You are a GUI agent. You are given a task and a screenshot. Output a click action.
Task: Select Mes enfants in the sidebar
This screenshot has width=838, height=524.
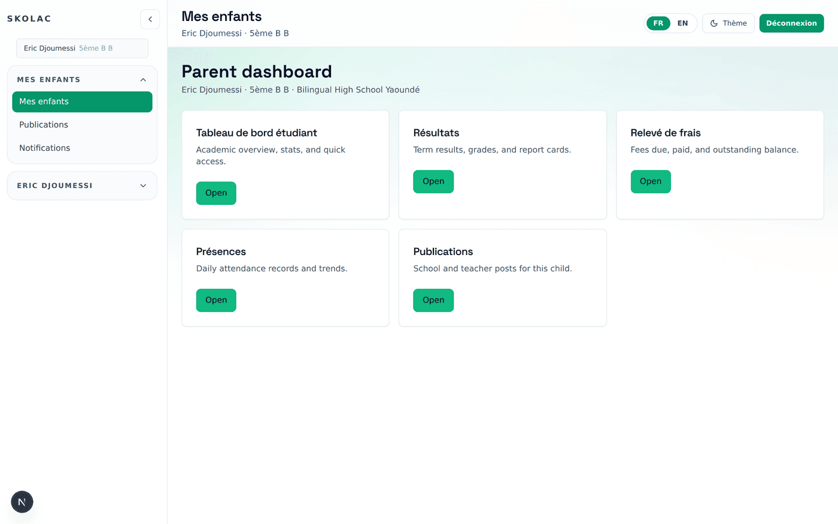[x=83, y=102]
